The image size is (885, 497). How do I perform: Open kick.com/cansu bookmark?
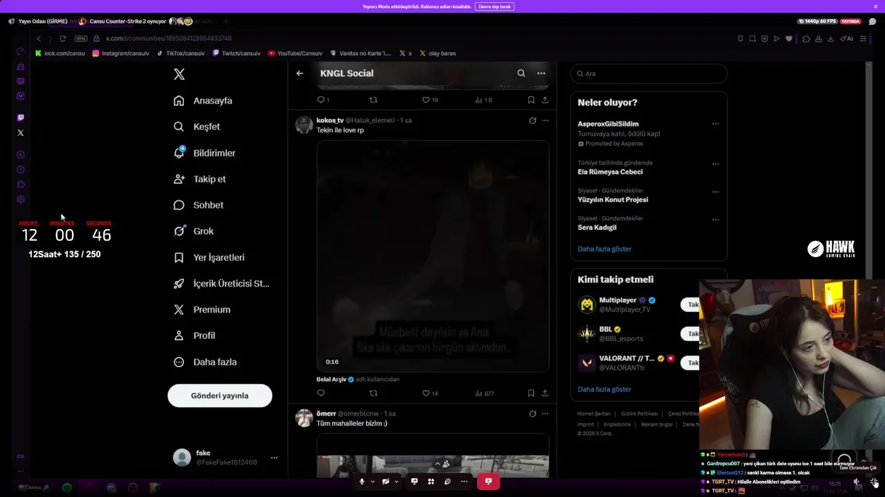click(60, 53)
